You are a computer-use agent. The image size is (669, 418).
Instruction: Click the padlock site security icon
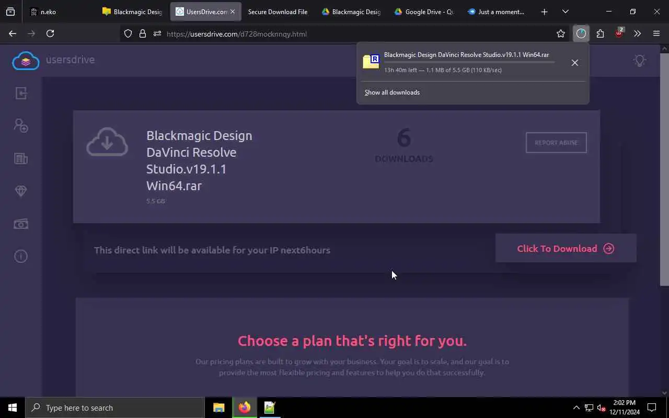pyautogui.click(x=143, y=34)
